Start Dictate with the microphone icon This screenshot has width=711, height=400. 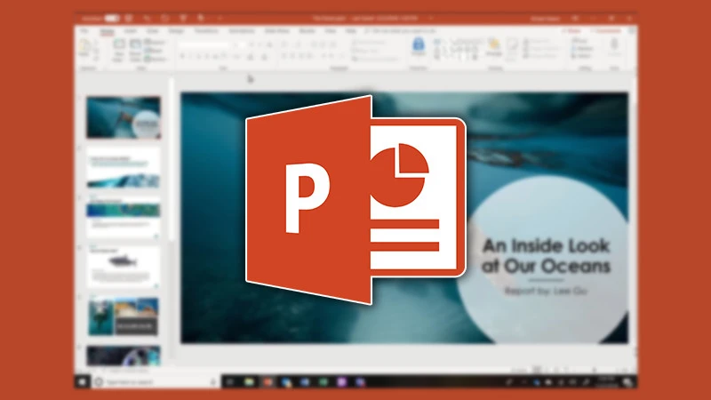[614, 47]
